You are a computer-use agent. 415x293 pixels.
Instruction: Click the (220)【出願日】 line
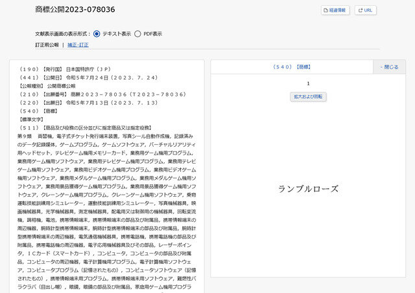point(89,103)
